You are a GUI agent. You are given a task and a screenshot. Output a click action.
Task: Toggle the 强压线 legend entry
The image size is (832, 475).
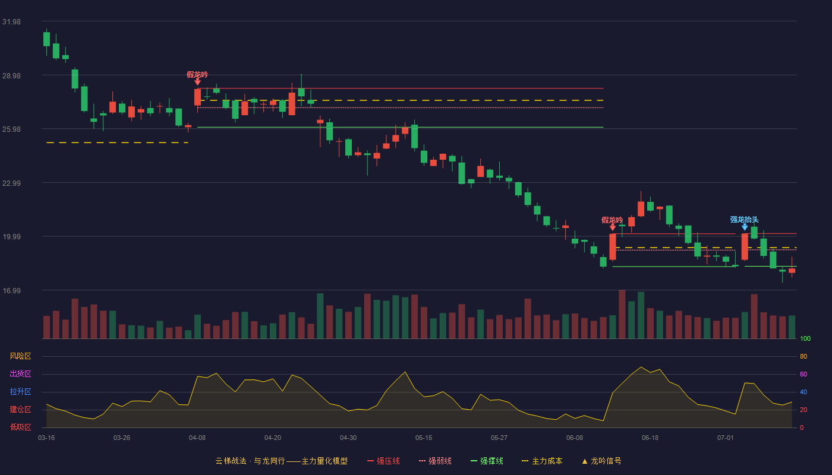(383, 461)
